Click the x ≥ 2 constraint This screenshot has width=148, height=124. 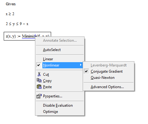[10, 14]
